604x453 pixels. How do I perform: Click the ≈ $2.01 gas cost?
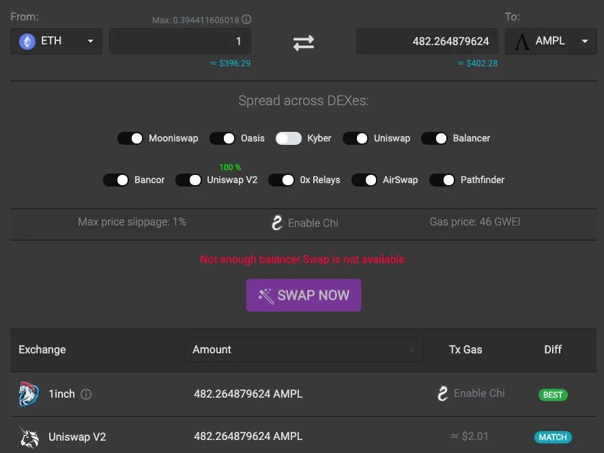(470, 437)
